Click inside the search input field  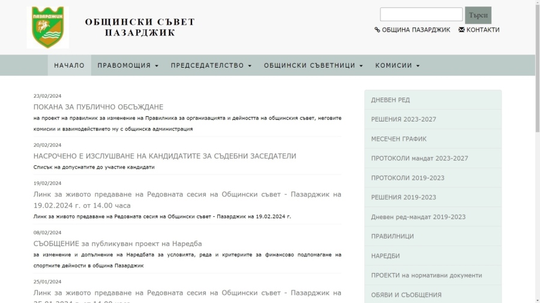tap(421, 14)
